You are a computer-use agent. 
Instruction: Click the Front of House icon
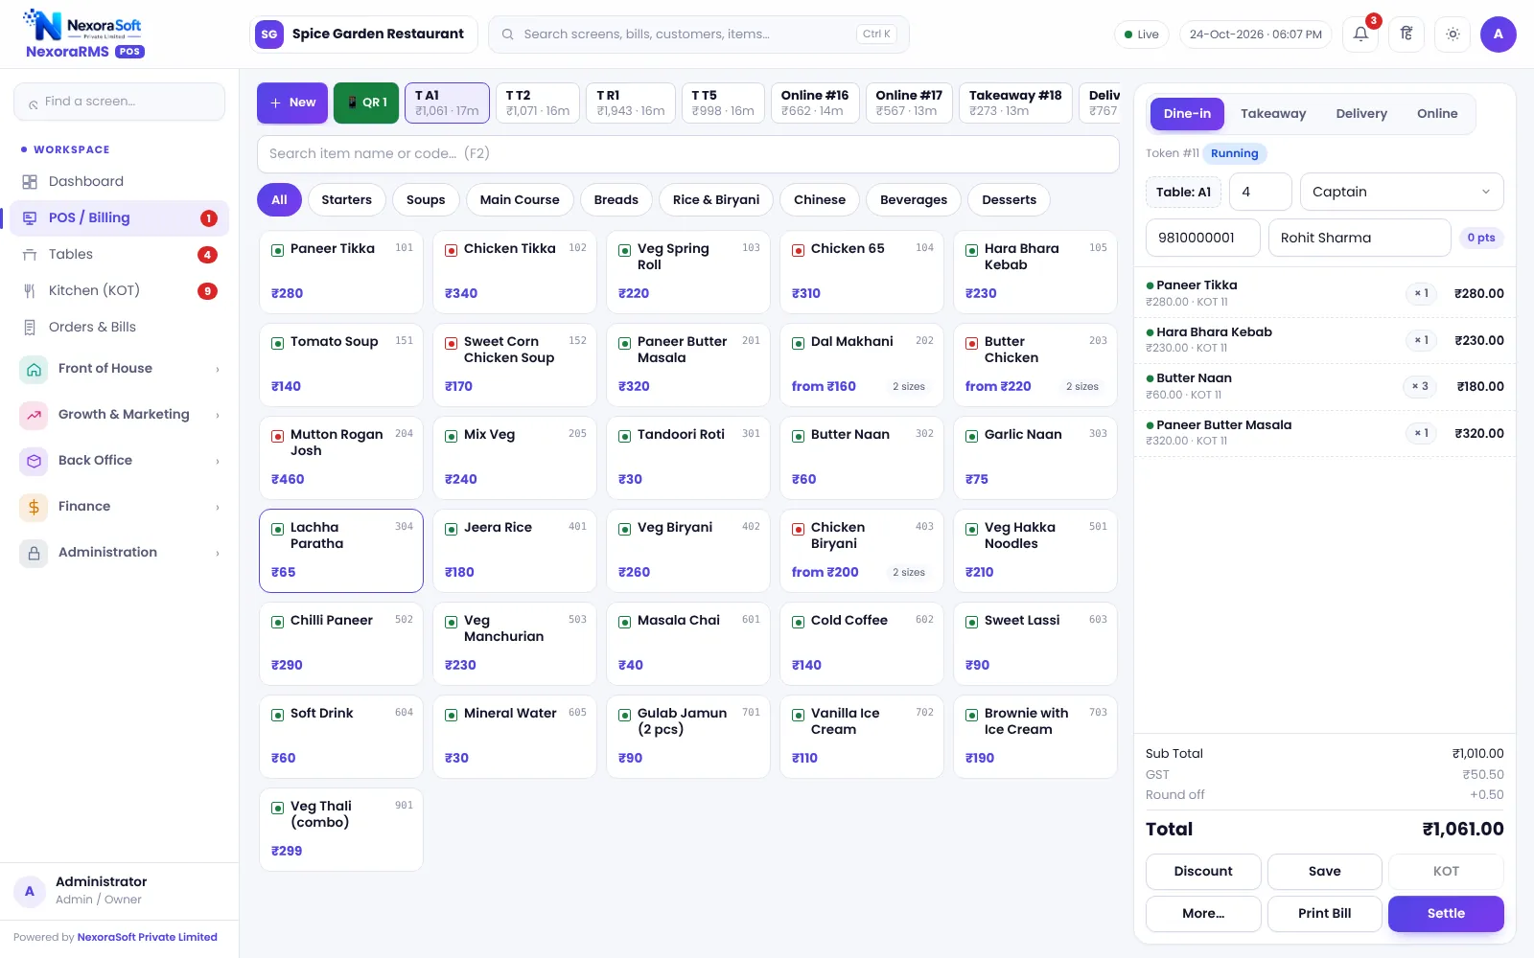34,369
